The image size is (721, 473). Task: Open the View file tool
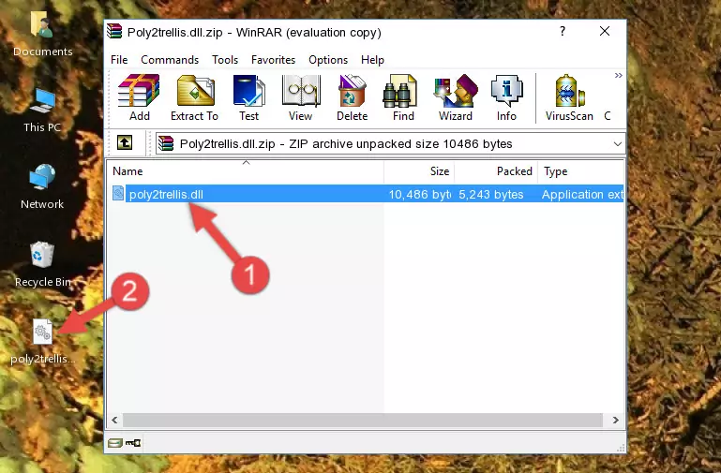point(301,97)
